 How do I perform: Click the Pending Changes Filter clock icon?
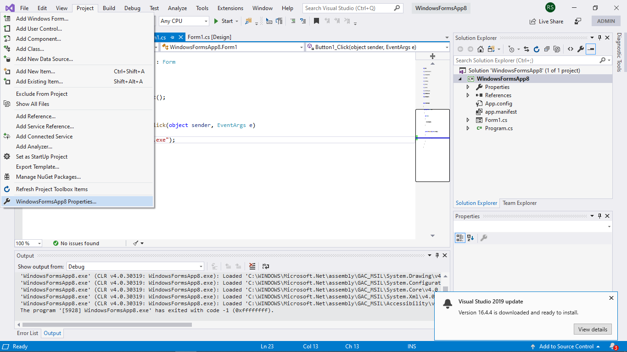coord(511,49)
